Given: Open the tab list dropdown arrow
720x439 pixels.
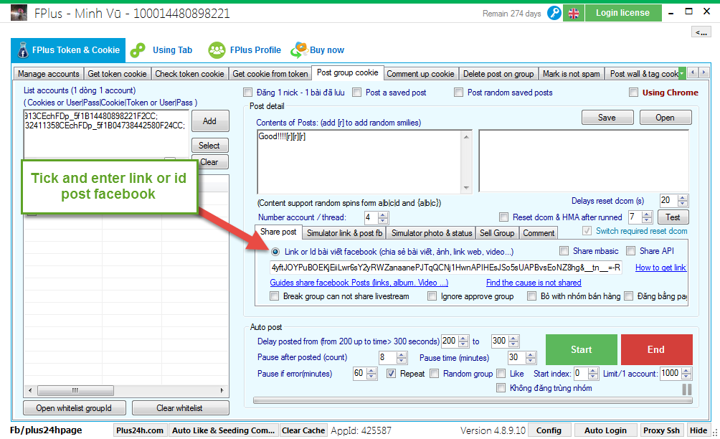Looking at the screenshot, I should click(682, 73).
